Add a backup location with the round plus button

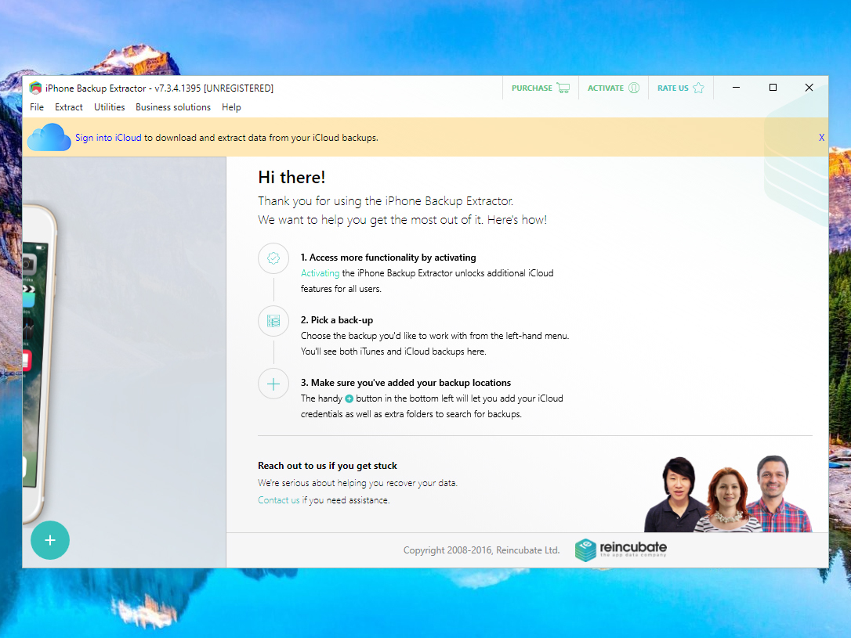pyautogui.click(x=50, y=540)
